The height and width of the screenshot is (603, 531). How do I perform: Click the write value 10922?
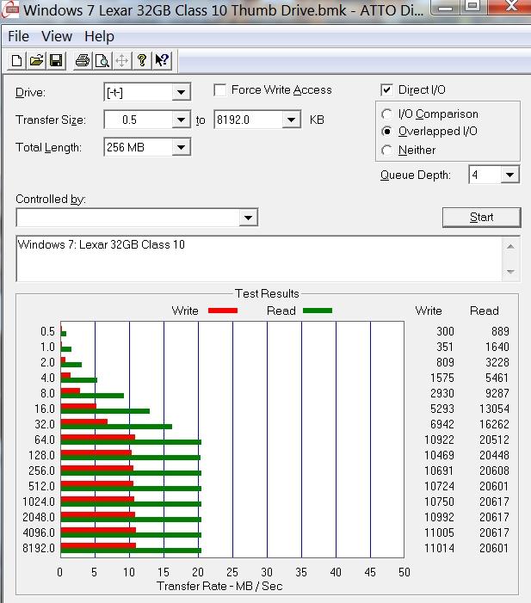pyautogui.click(x=440, y=440)
